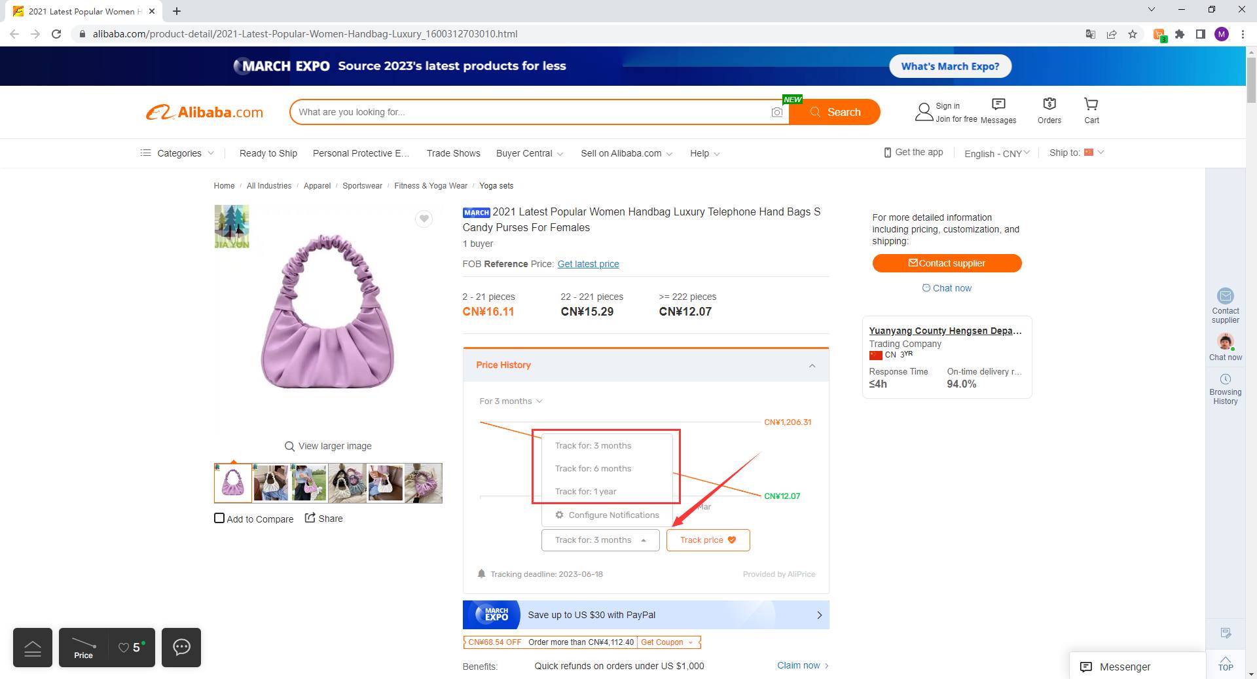1257x679 pixels.
Task: Open the shopping Cart icon
Action: click(1091, 111)
